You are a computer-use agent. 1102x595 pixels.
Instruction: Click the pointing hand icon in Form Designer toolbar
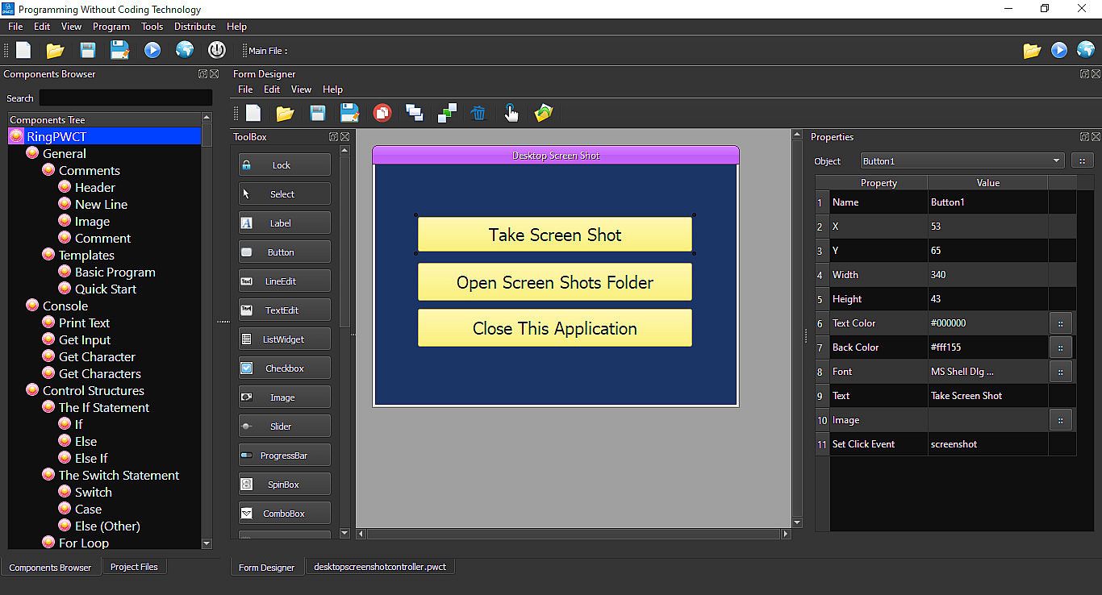(511, 113)
